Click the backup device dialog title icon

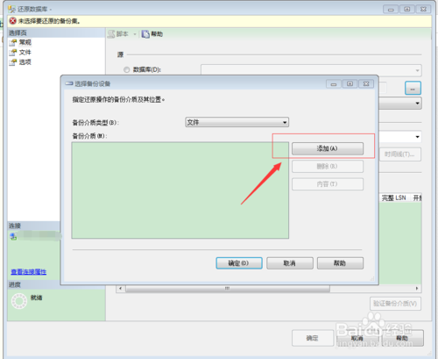point(69,83)
